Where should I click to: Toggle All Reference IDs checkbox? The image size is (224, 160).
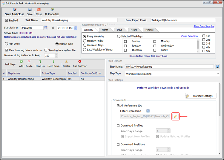(118, 106)
